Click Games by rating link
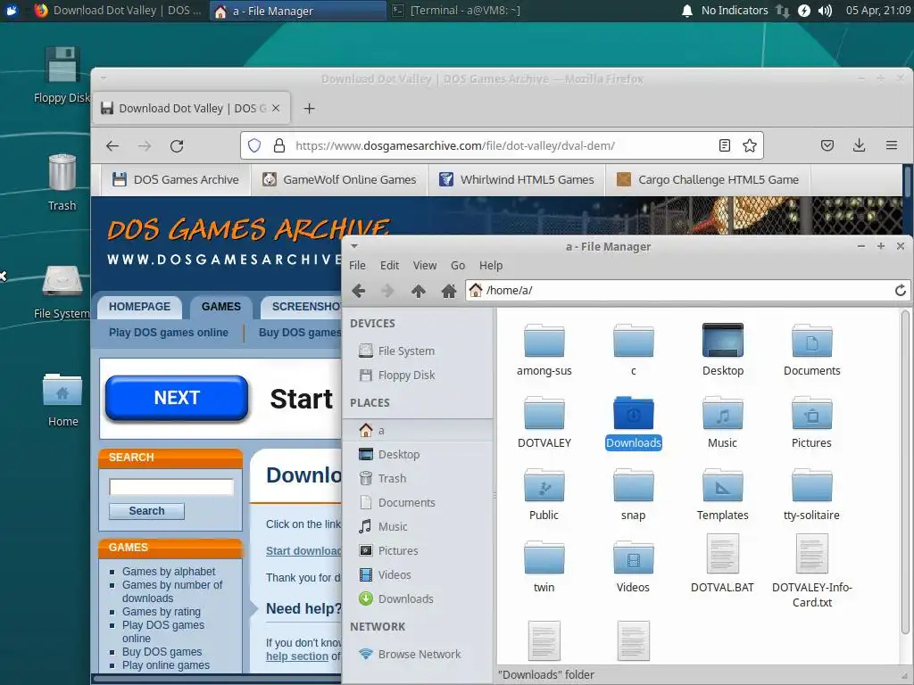 162,612
